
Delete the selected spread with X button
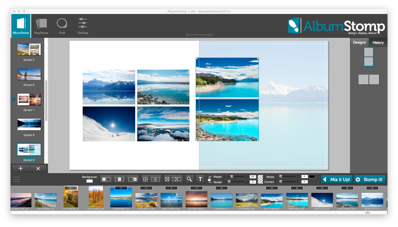38,168
